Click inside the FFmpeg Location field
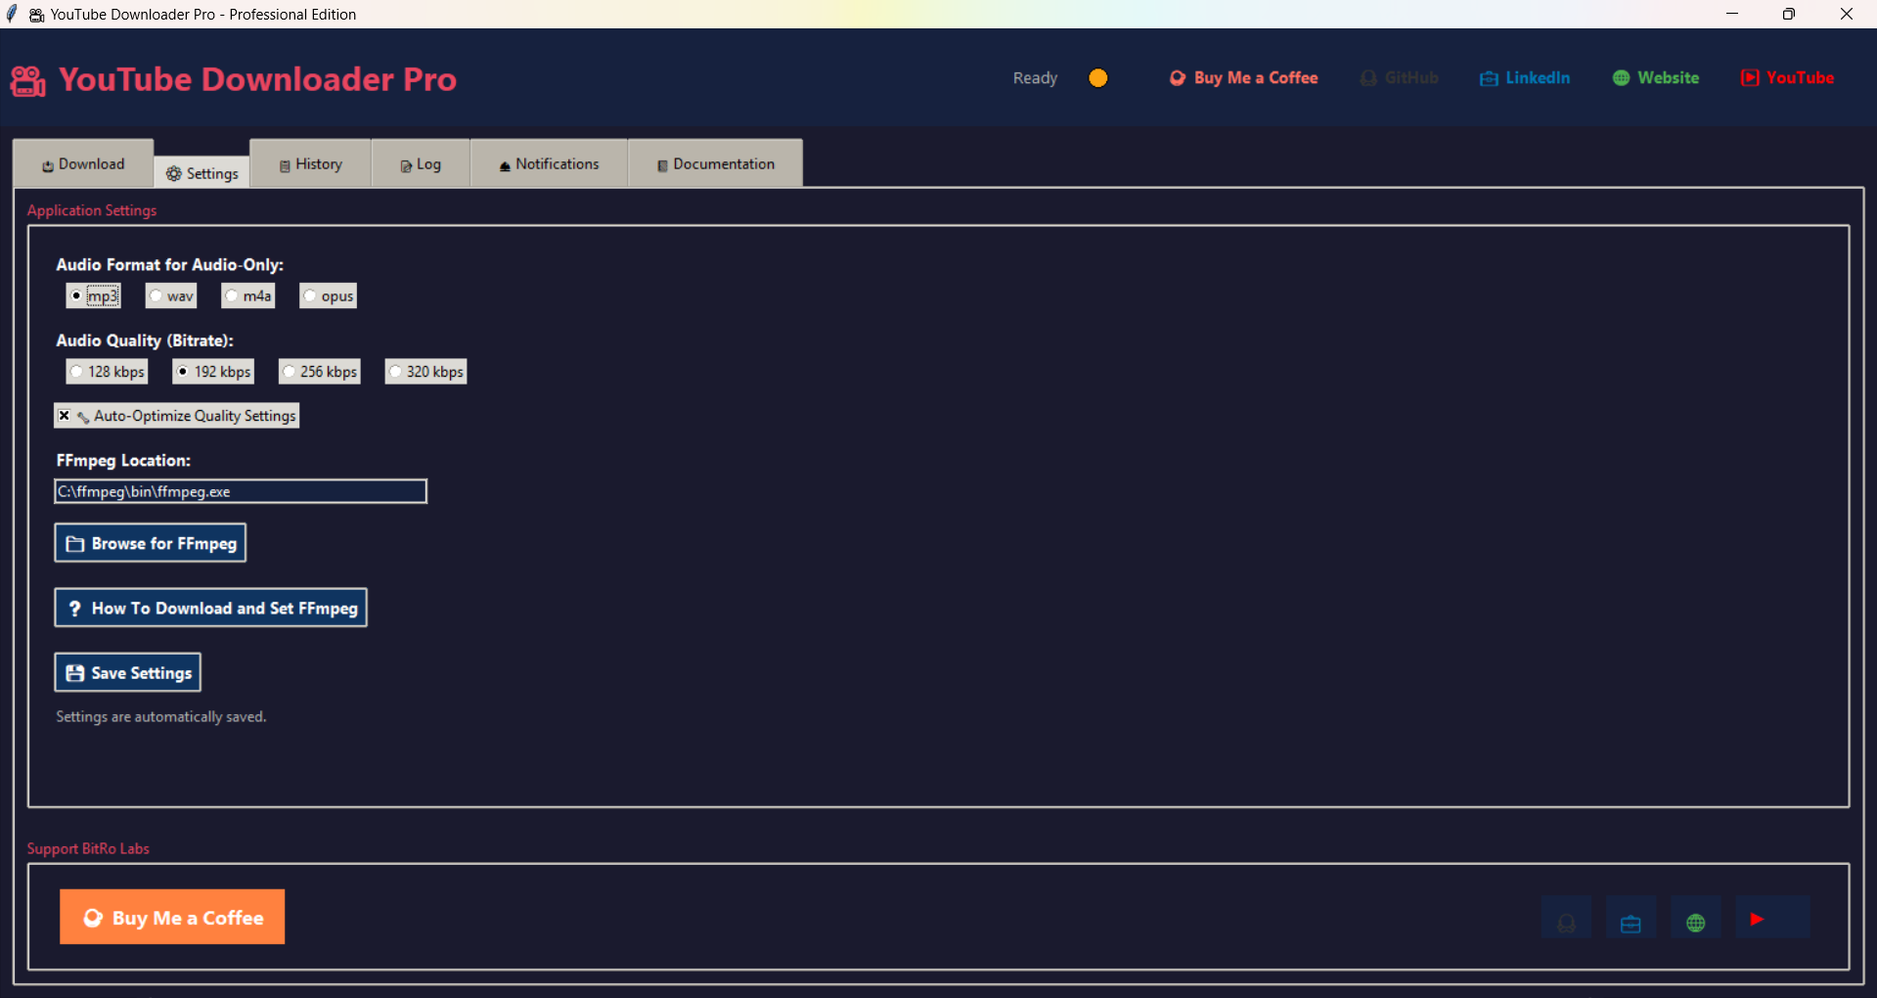The image size is (1877, 998). [240, 491]
